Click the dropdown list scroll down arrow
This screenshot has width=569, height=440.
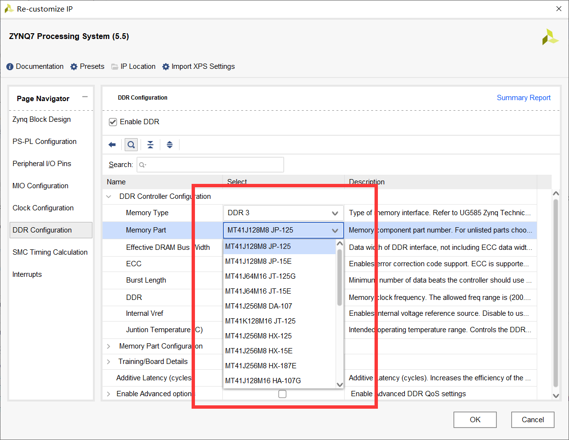tap(340, 385)
